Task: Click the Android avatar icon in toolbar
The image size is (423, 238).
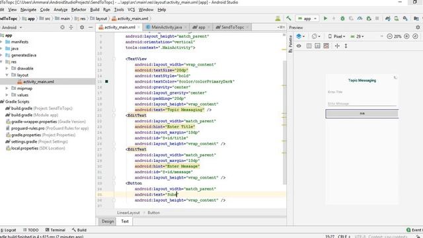Action: (278, 19)
